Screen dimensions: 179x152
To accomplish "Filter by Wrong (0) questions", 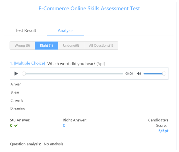I will 22,46.
